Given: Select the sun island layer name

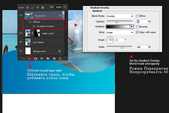Looking at the screenshot, I should 38,42.
